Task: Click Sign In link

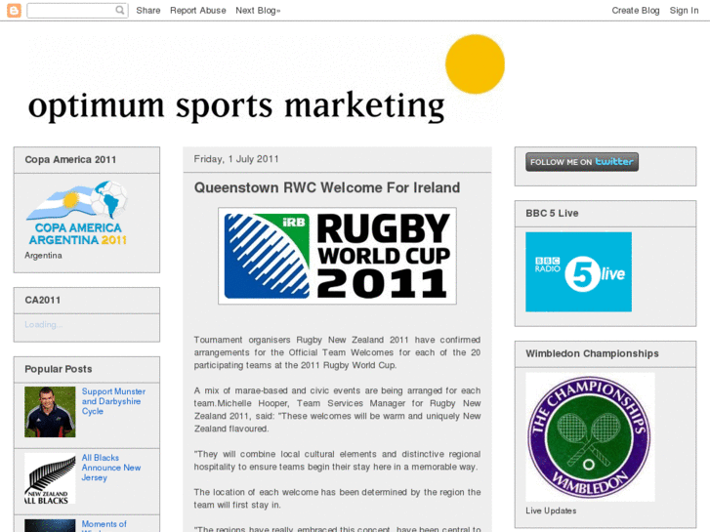Action: coord(684,11)
